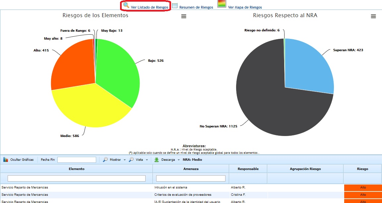The width and height of the screenshot is (382, 203).
Task: Click the Resumen de Riesgos table icon
Action: click(x=175, y=6)
